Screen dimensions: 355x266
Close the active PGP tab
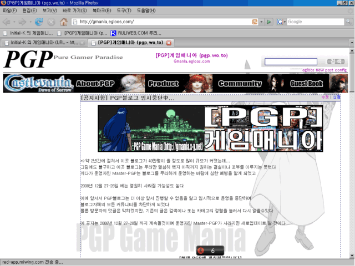tap(169, 43)
